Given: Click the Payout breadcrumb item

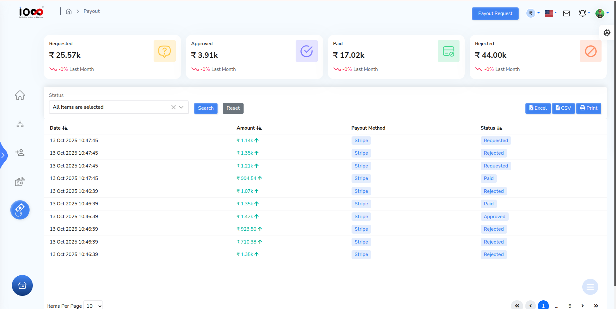Looking at the screenshot, I should (x=91, y=11).
